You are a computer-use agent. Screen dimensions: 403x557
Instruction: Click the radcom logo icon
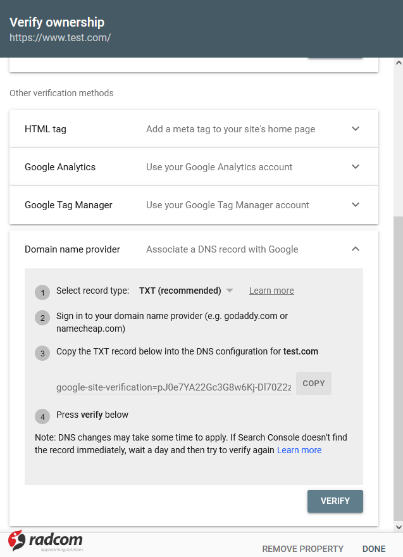[x=16, y=540]
